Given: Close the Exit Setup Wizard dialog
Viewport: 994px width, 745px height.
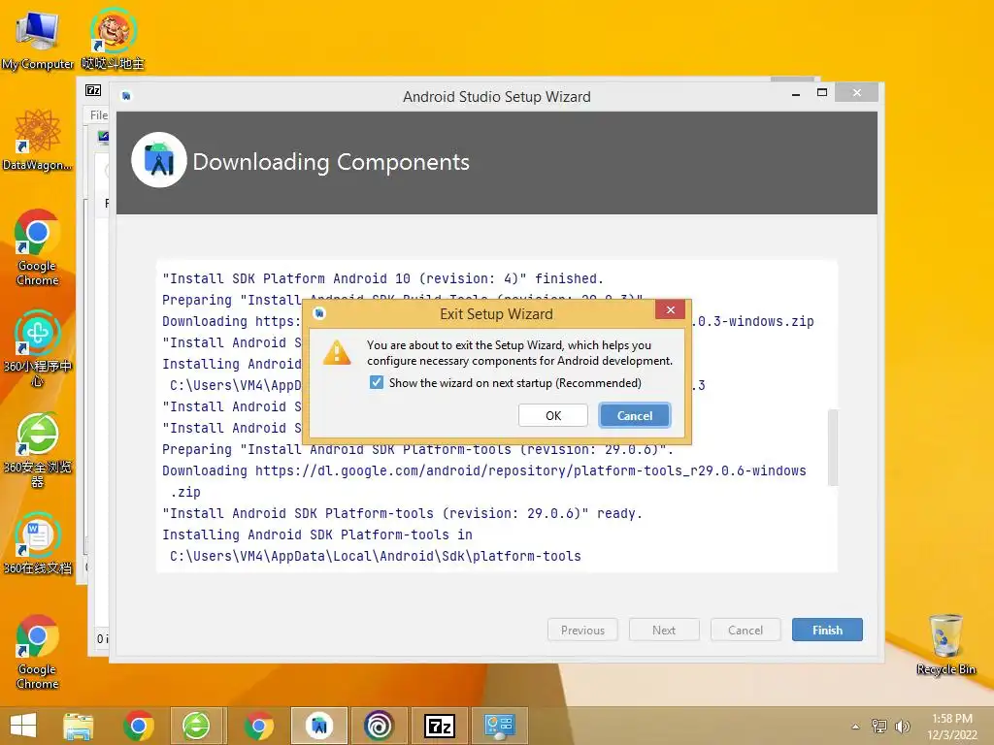Looking at the screenshot, I should [670, 309].
